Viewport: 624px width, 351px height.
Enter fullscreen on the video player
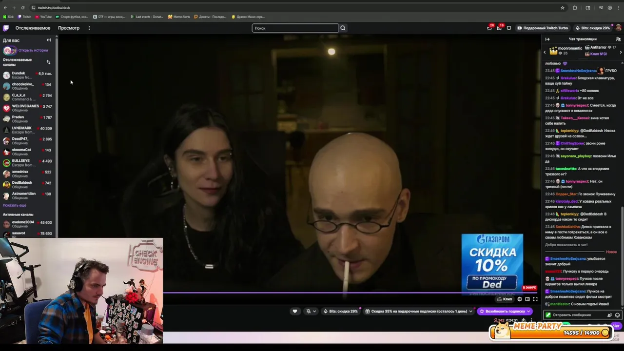pyautogui.click(x=535, y=299)
